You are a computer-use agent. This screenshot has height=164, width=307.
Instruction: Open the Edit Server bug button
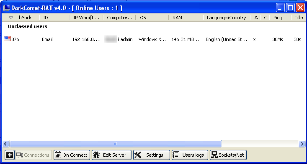pos(112,155)
